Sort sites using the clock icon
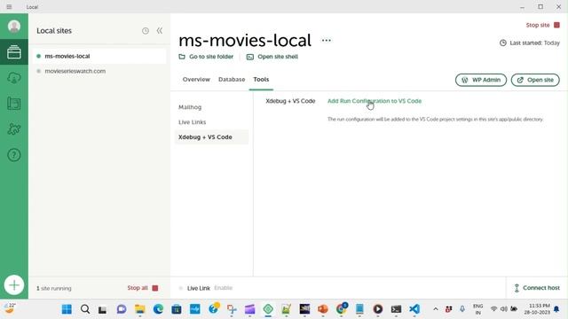568x319 pixels. coord(146,31)
